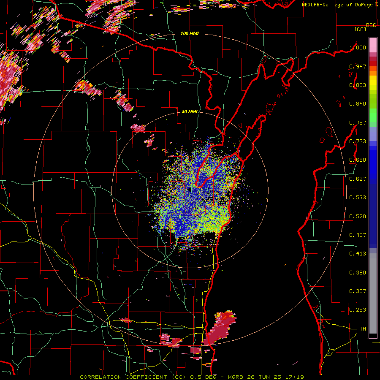Select the 0.840 legend value

pos(358,104)
